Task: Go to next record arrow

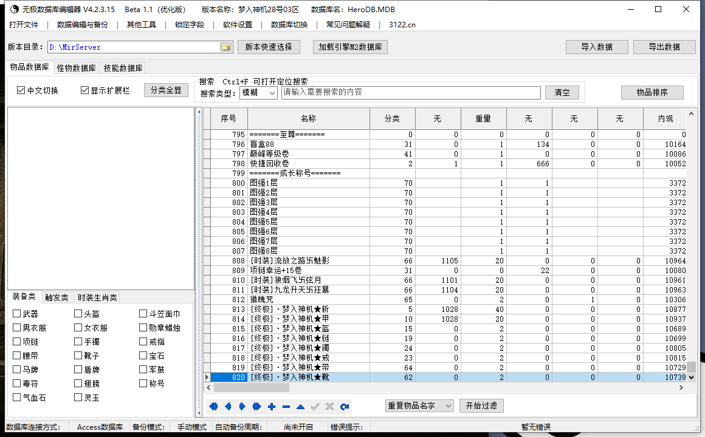Action: point(242,407)
